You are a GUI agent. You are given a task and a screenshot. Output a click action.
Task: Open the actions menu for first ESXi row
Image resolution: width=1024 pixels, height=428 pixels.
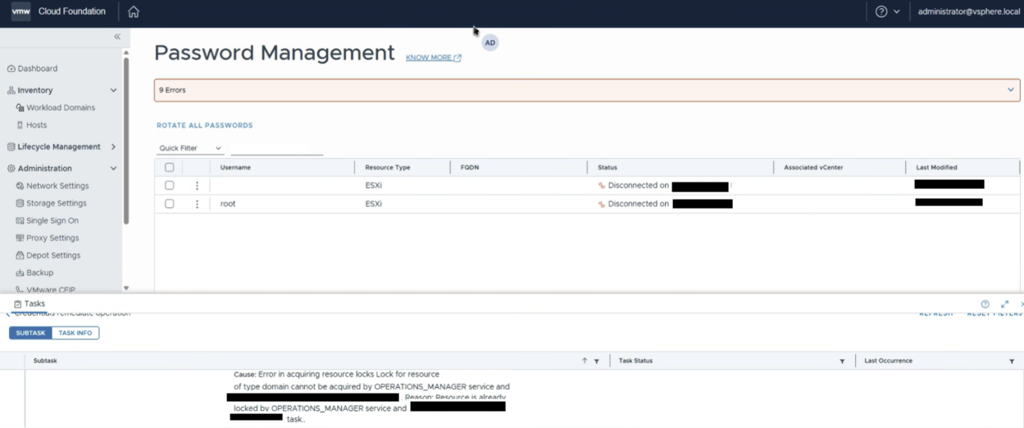197,186
